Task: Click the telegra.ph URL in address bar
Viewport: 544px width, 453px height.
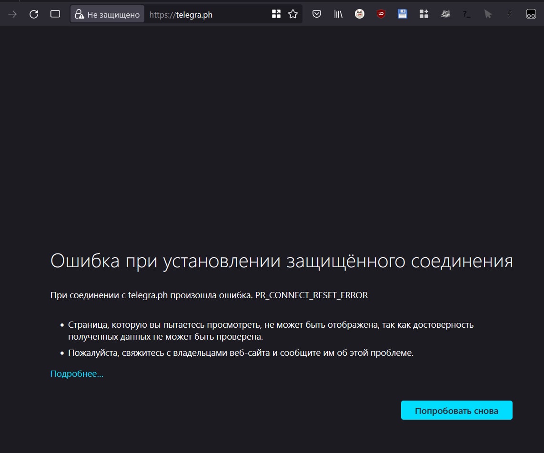Action: [181, 15]
